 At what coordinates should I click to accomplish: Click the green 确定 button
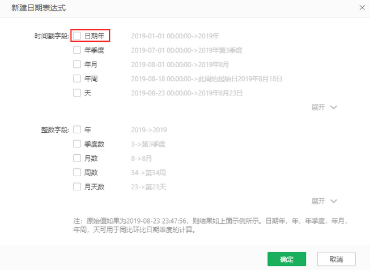pos(287,259)
